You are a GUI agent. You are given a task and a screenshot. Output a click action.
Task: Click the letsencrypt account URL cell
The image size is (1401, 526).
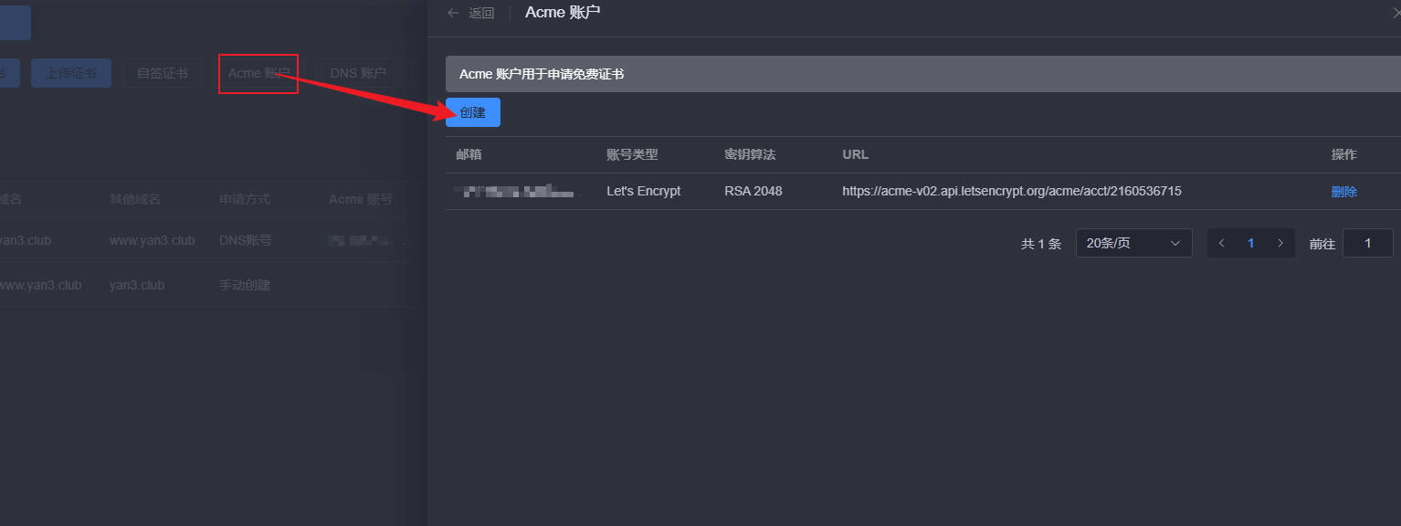(1011, 192)
